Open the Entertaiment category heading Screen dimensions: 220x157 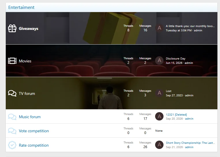point(21,7)
